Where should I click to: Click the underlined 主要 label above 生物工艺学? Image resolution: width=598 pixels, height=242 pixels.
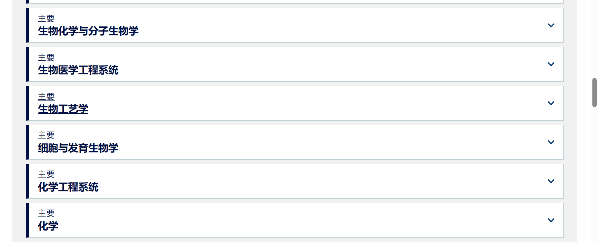tap(46, 97)
